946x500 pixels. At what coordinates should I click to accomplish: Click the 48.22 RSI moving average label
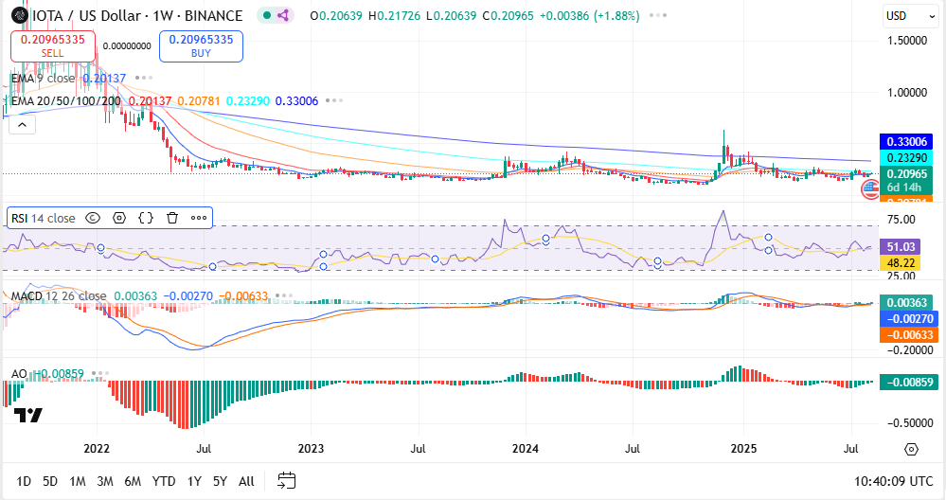901,263
